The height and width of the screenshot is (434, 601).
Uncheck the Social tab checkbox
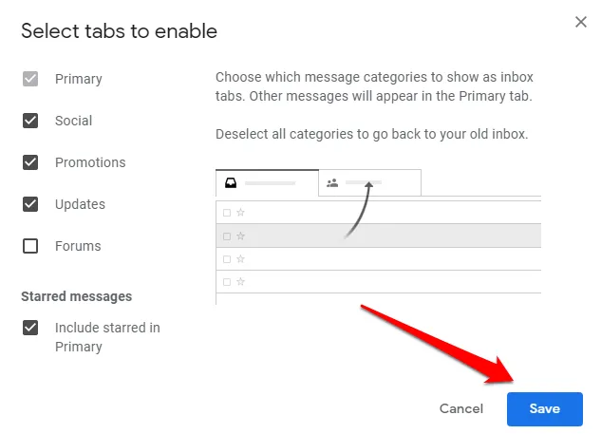[x=30, y=121]
